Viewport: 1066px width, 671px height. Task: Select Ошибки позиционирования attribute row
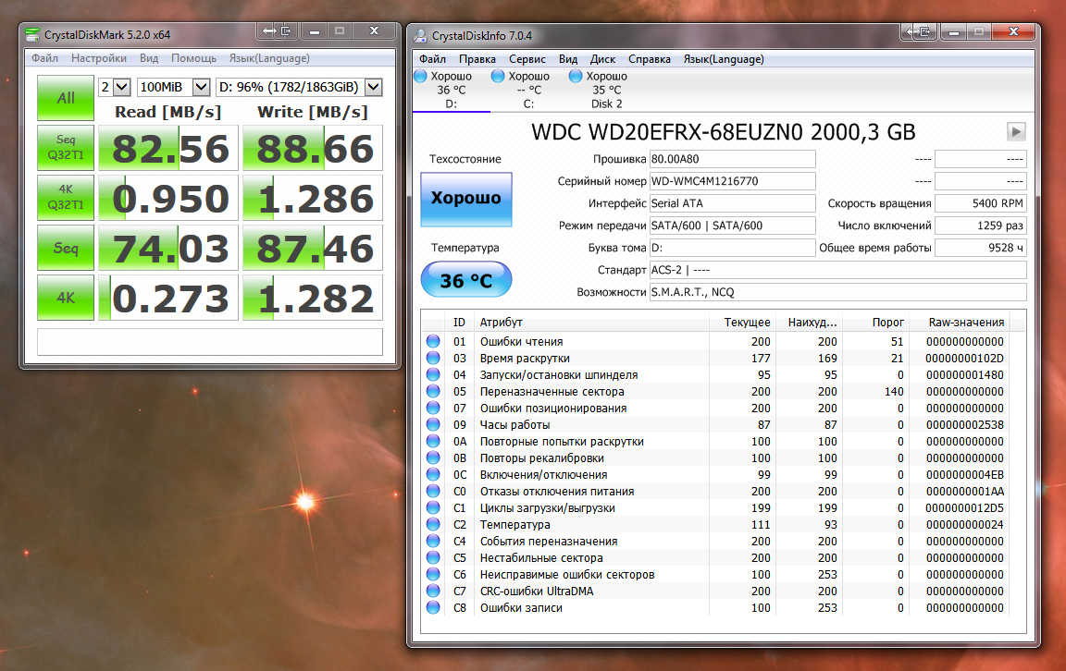point(715,409)
